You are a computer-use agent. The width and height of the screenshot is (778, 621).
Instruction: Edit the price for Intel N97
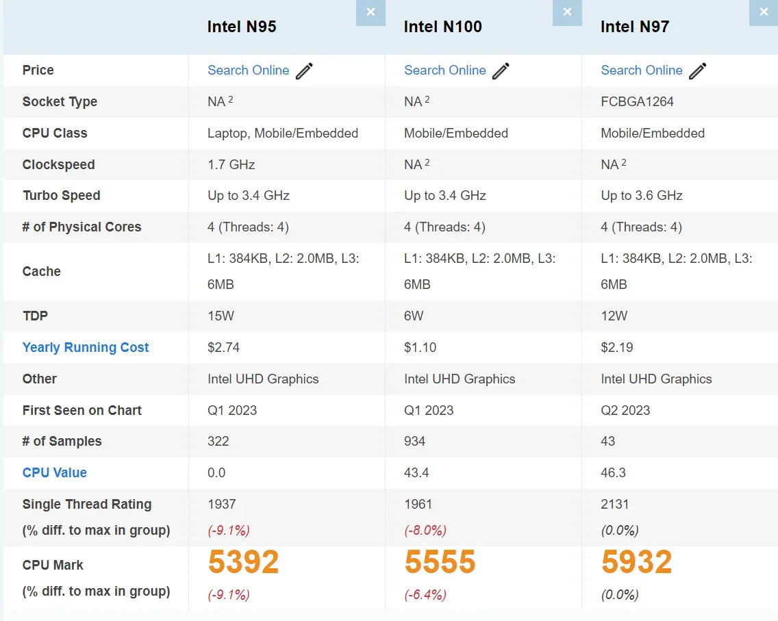pos(698,70)
